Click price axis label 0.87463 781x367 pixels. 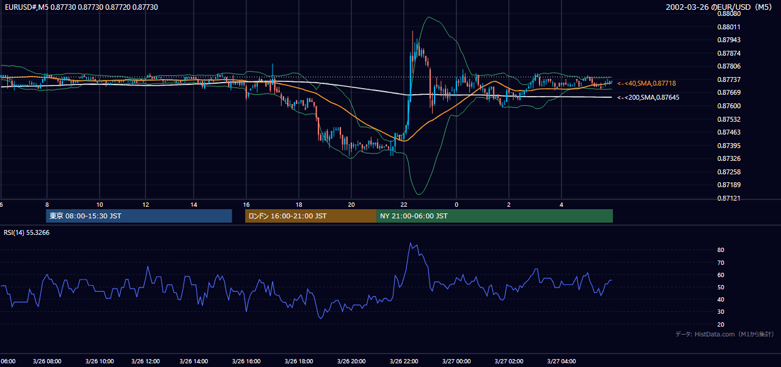point(729,132)
